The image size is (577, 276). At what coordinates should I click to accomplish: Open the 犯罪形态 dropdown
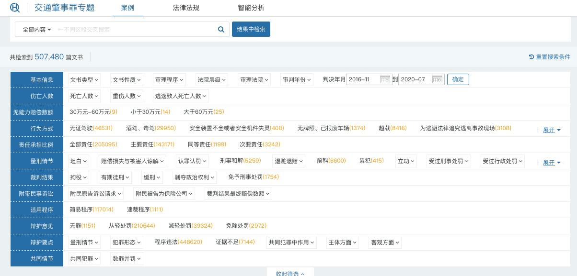(127, 243)
